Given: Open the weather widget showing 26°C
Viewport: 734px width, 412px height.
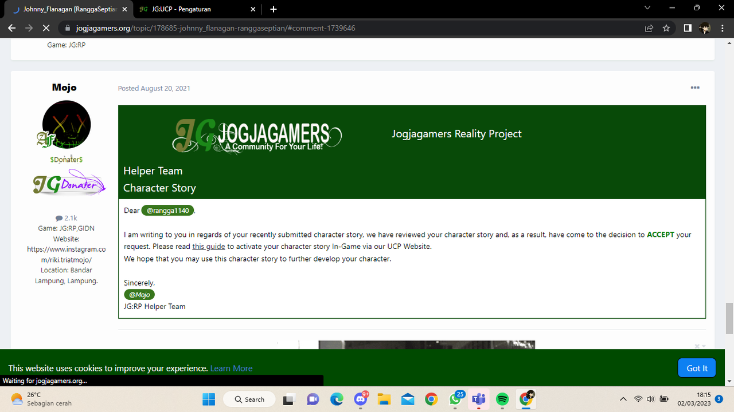Looking at the screenshot, I should click(x=41, y=399).
